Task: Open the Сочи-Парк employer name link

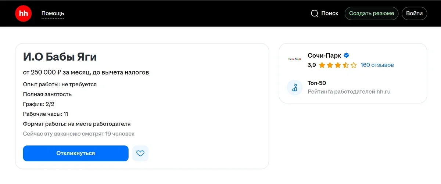Action: (324, 56)
